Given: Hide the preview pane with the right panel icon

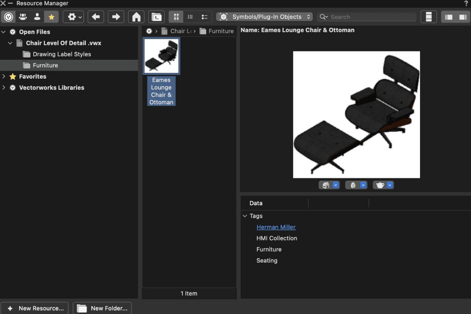Looking at the screenshot, I should pyautogui.click(x=462, y=17).
